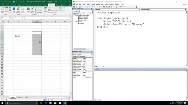The image size is (188, 105).
Task: Switch to the Formulas tab
Action: pos(29,5)
